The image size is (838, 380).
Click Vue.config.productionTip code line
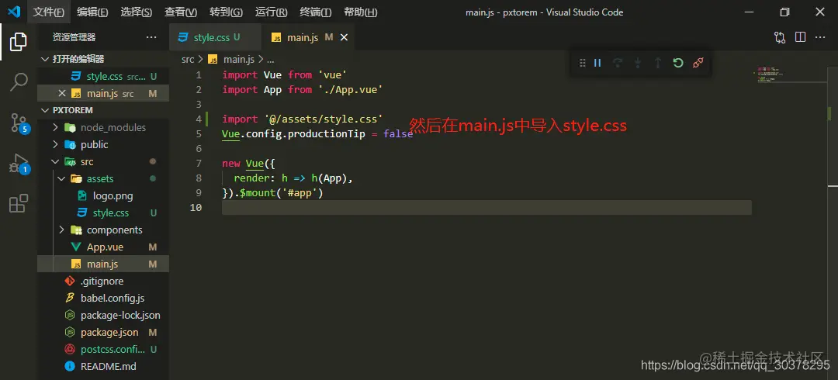317,133
